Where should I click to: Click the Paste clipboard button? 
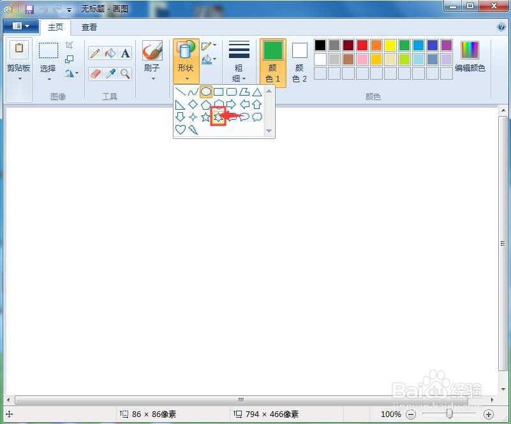19,50
